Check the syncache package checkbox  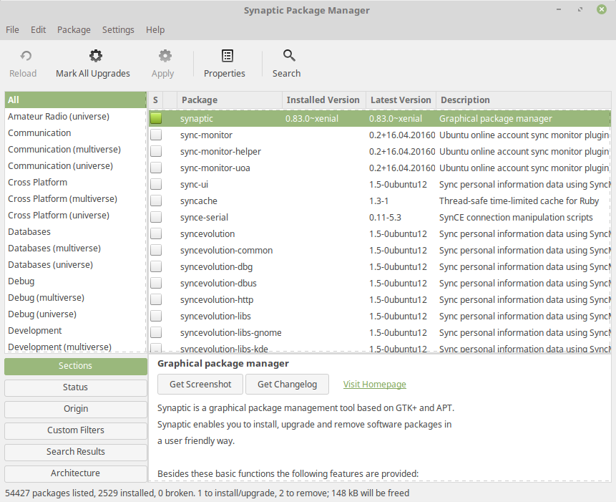click(155, 201)
